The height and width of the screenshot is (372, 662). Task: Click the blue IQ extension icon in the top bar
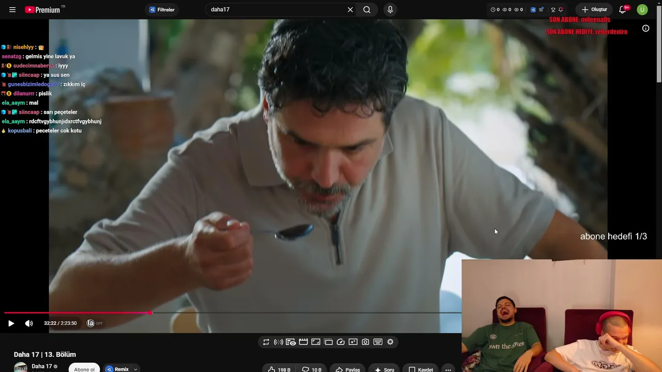(x=533, y=10)
